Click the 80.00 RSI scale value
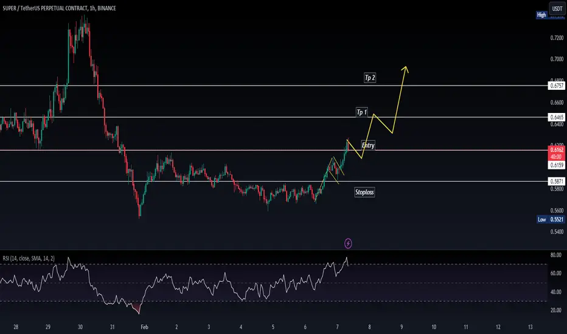 556,255
